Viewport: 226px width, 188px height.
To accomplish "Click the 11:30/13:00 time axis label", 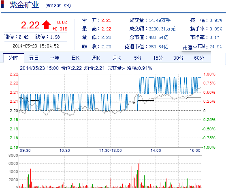I will pyautogui.click(x=110, y=151).
